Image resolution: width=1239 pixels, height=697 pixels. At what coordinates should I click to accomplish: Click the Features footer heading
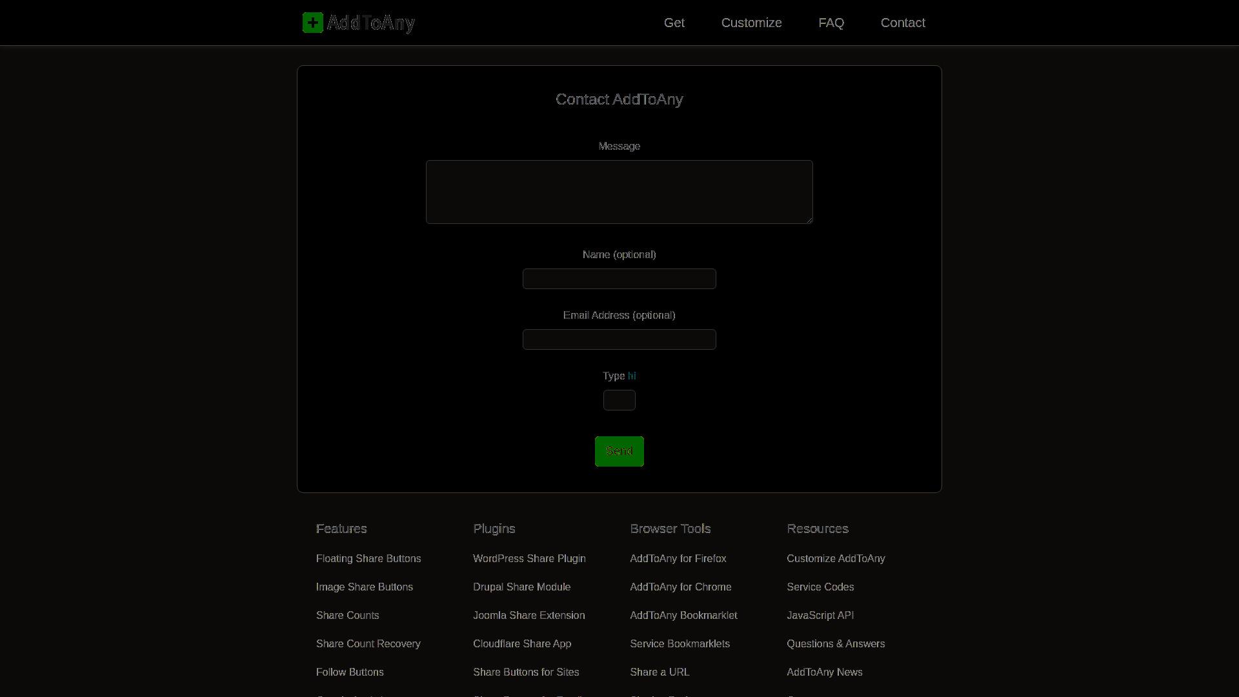pyautogui.click(x=341, y=529)
